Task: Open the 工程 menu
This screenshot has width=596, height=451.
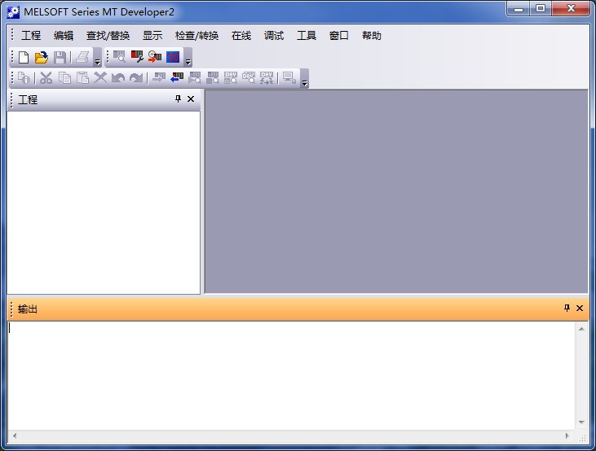Action: pos(31,36)
